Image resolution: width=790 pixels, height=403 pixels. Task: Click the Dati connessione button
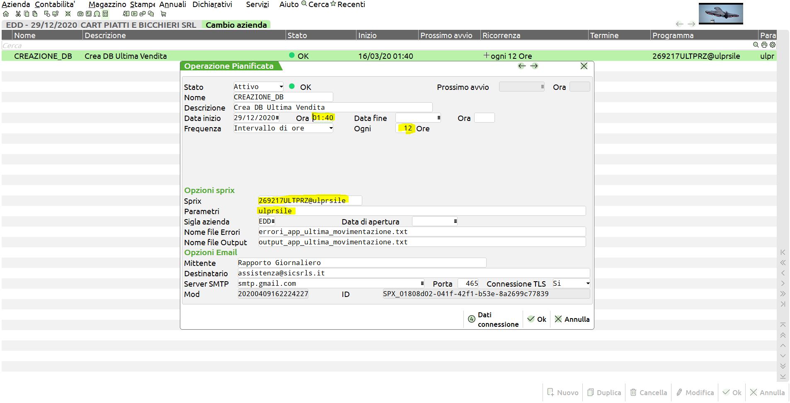(x=493, y=319)
